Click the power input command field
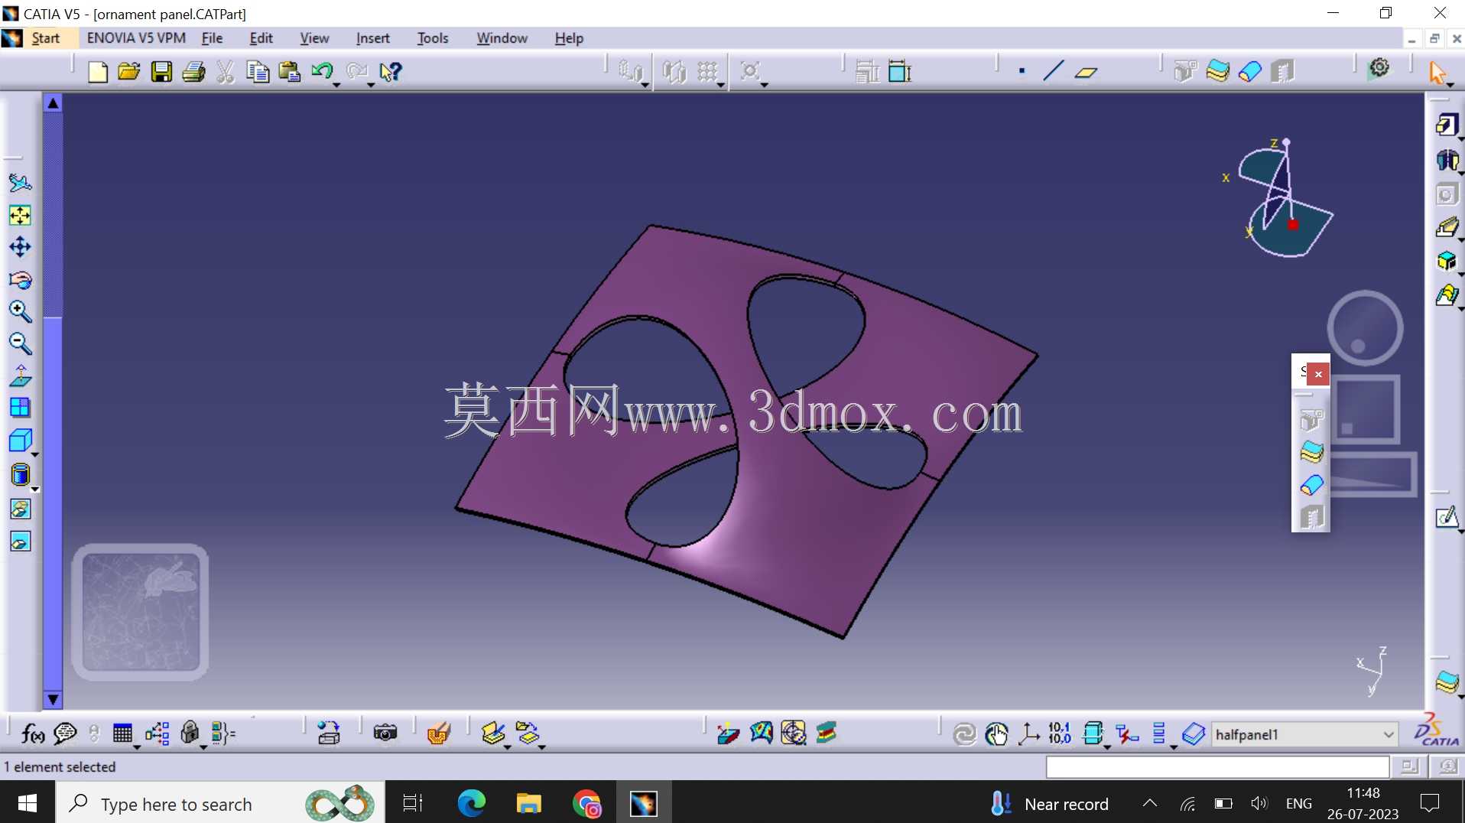 click(x=1217, y=766)
